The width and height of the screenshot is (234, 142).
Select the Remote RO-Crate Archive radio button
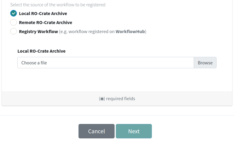[x=14, y=22]
